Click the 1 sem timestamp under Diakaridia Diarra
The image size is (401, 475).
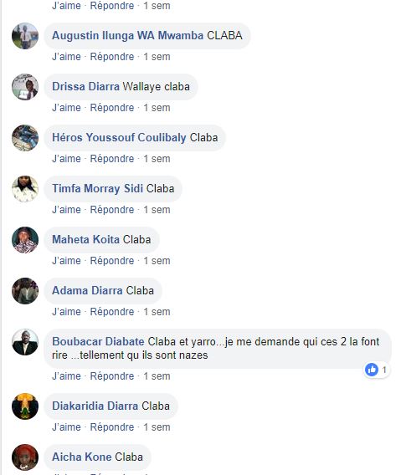click(x=157, y=427)
